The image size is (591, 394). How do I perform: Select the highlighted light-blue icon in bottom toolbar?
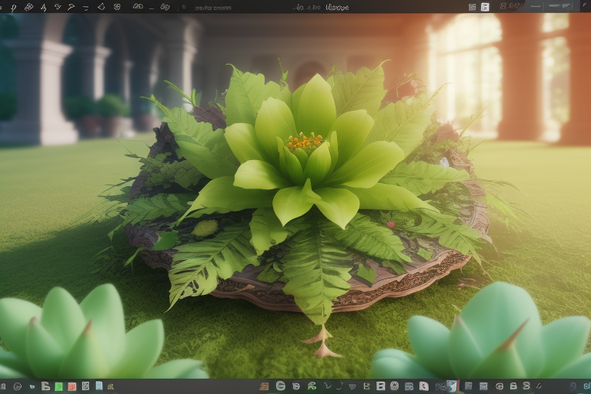point(452,386)
